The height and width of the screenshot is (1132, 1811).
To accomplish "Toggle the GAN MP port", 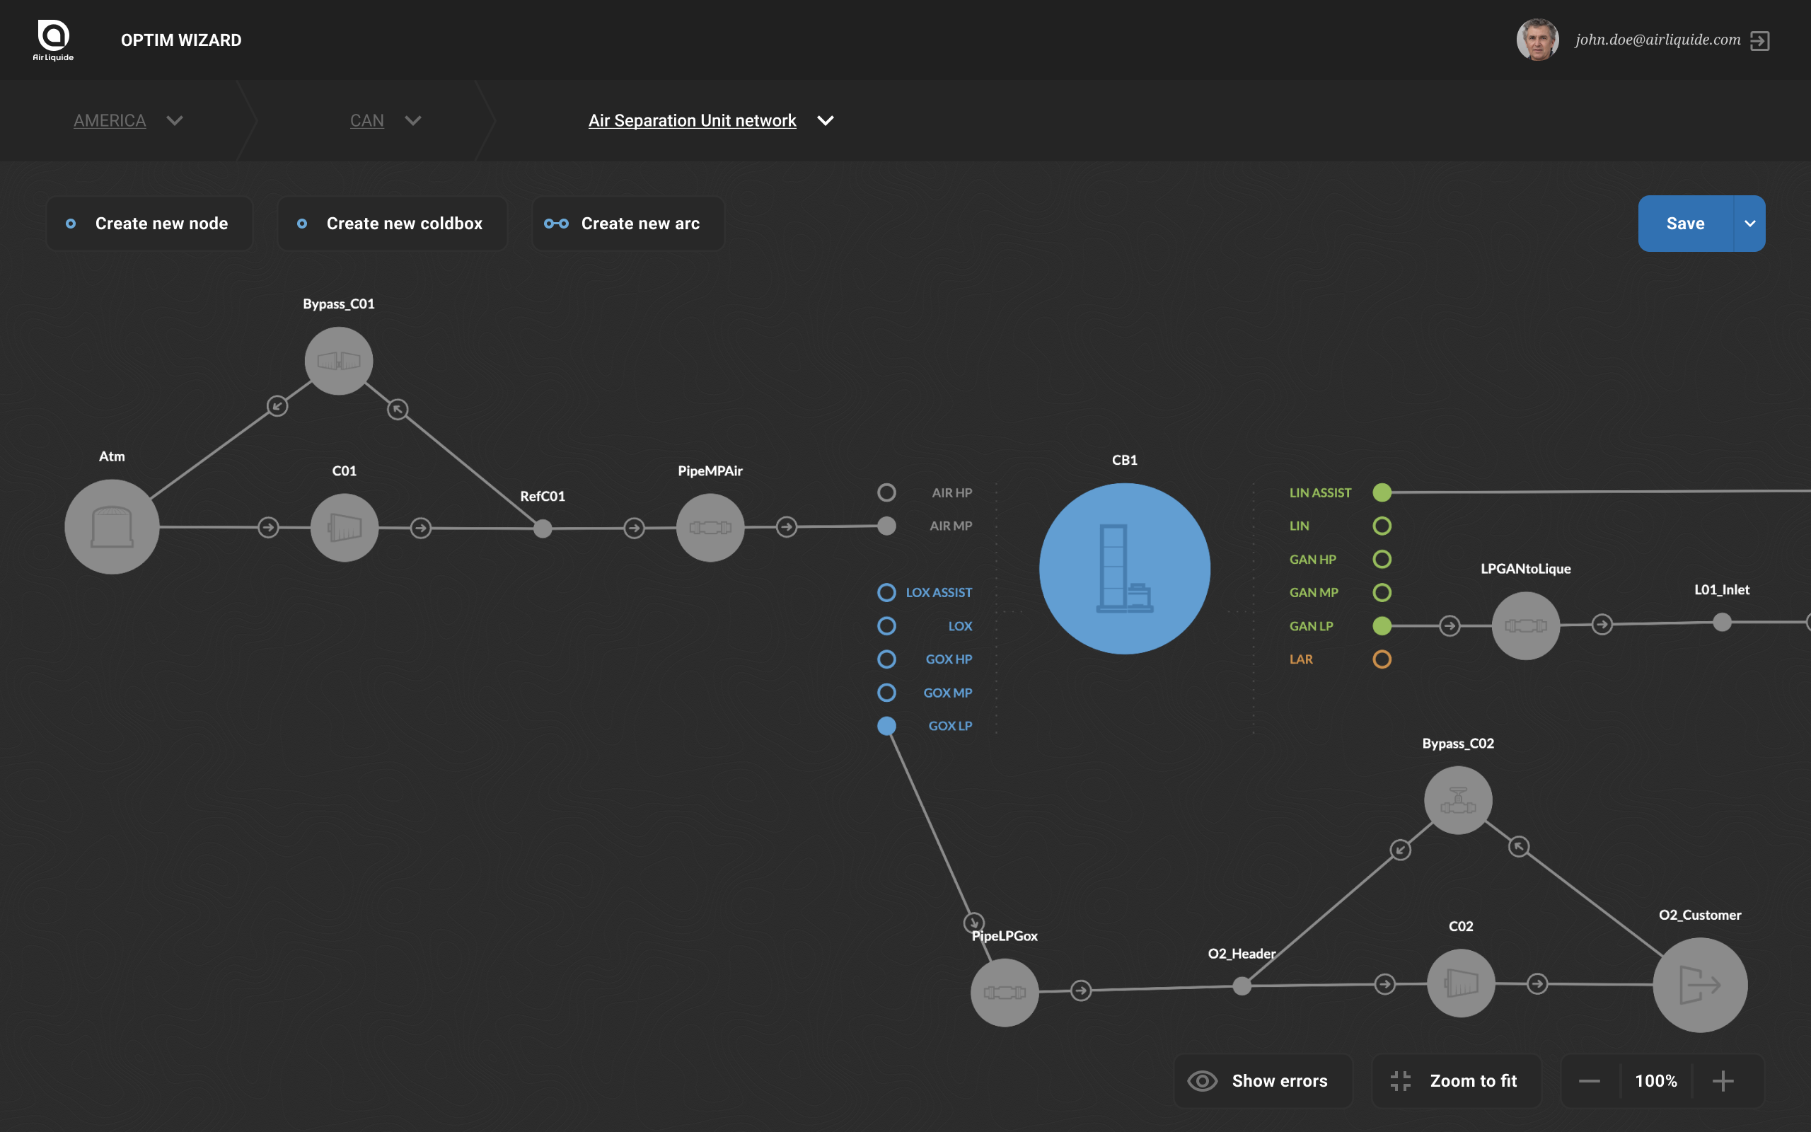I will point(1382,593).
